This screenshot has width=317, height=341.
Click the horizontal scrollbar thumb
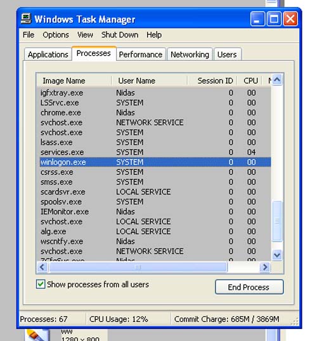coord(138,267)
